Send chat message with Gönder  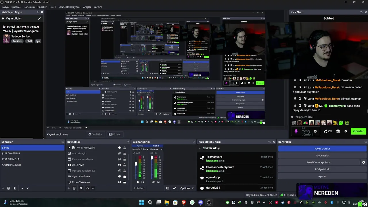[358, 131]
